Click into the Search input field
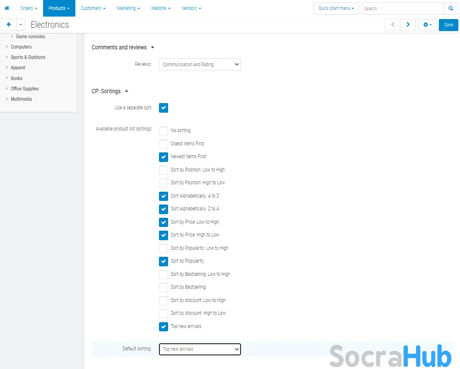This screenshot has width=460, height=369. coord(402,8)
